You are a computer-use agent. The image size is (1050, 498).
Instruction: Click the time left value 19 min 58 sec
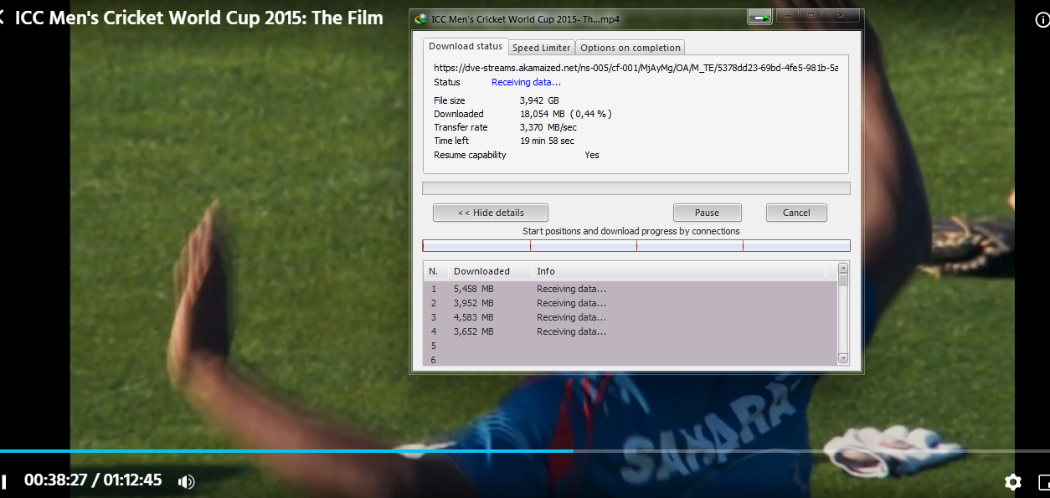(x=547, y=141)
